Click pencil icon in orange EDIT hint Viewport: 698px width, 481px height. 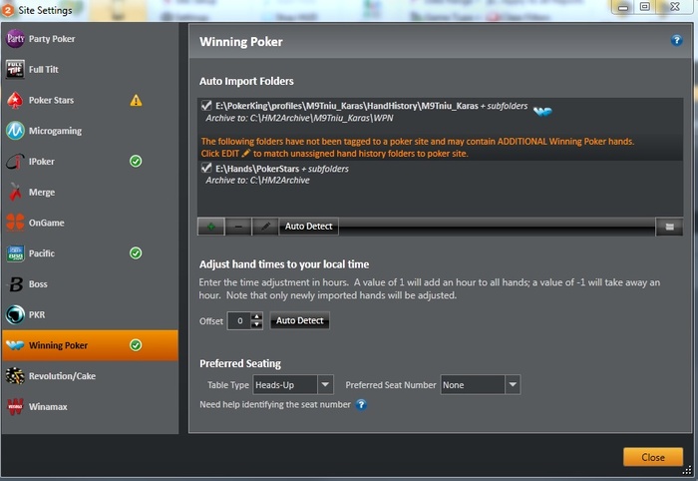pos(245,154)
